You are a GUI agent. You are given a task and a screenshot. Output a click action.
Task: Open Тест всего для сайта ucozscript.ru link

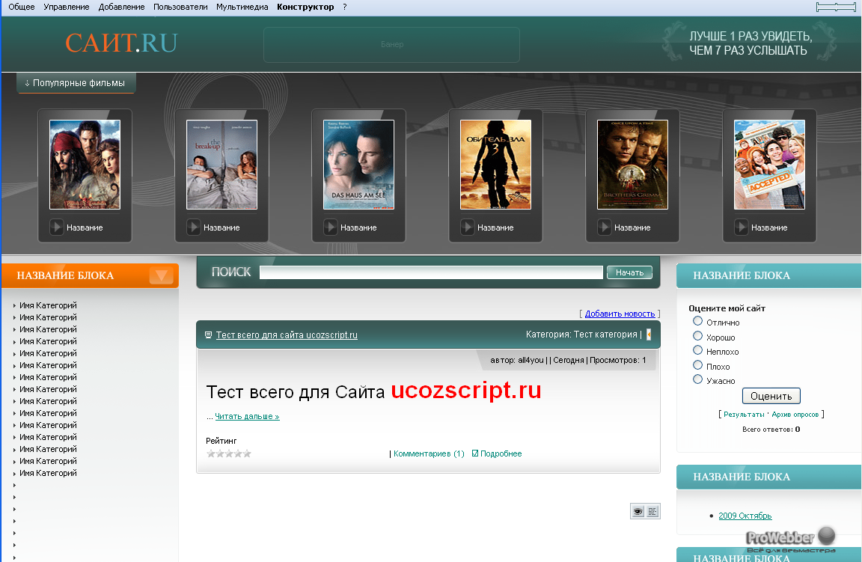[x=287, y=335]
